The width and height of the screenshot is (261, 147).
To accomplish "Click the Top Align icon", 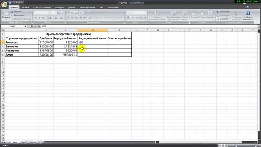I will [69, 13].
